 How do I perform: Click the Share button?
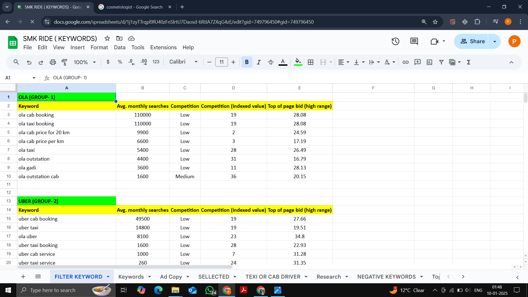click(x=471, y=42)
